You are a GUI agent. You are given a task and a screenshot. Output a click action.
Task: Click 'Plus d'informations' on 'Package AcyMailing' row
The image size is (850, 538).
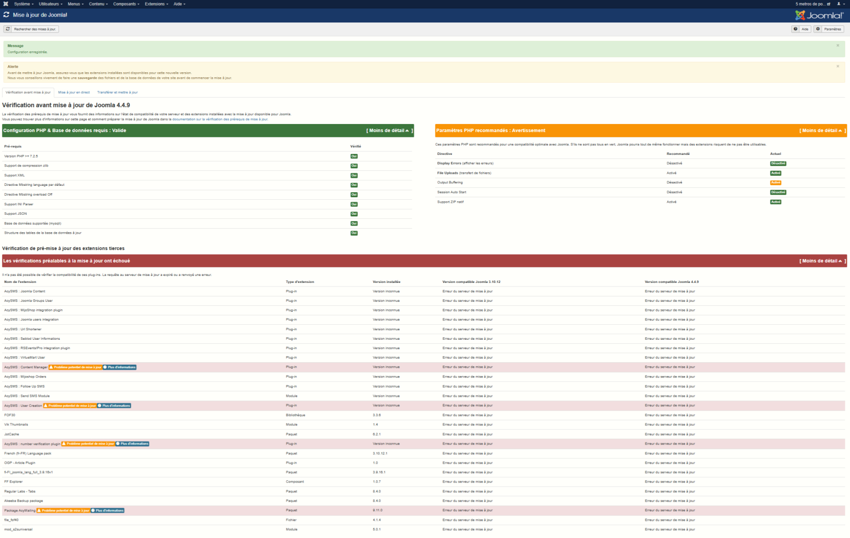click(x=107, y=511)
